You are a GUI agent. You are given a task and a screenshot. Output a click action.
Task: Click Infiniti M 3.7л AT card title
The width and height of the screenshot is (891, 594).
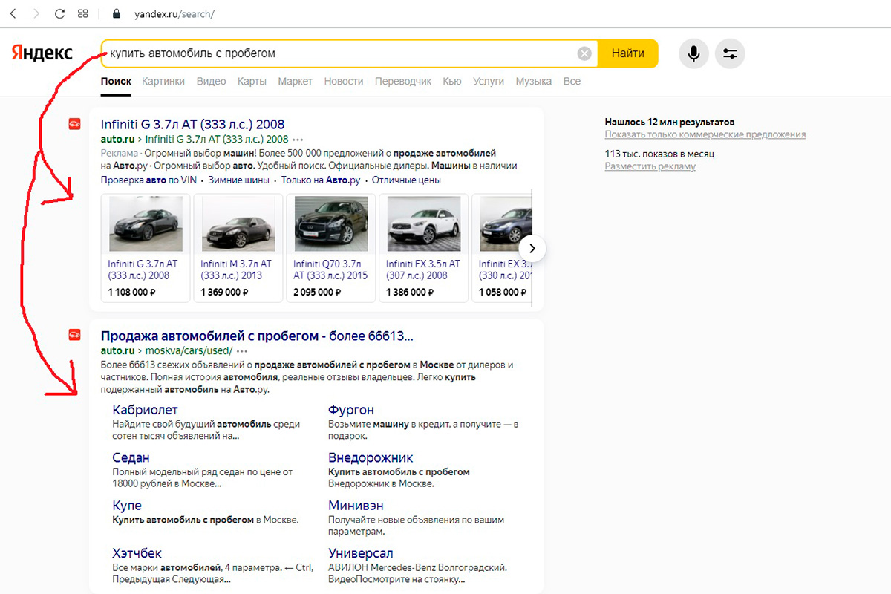click(236, 270)
